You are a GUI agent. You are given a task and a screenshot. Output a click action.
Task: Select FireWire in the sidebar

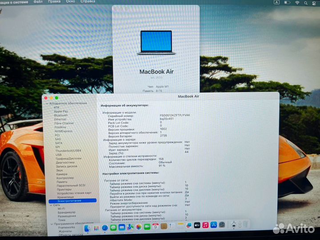click(x=60, y=127)
